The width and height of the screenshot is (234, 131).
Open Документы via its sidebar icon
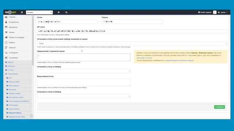pyautogui.click(x=6, y=27)
